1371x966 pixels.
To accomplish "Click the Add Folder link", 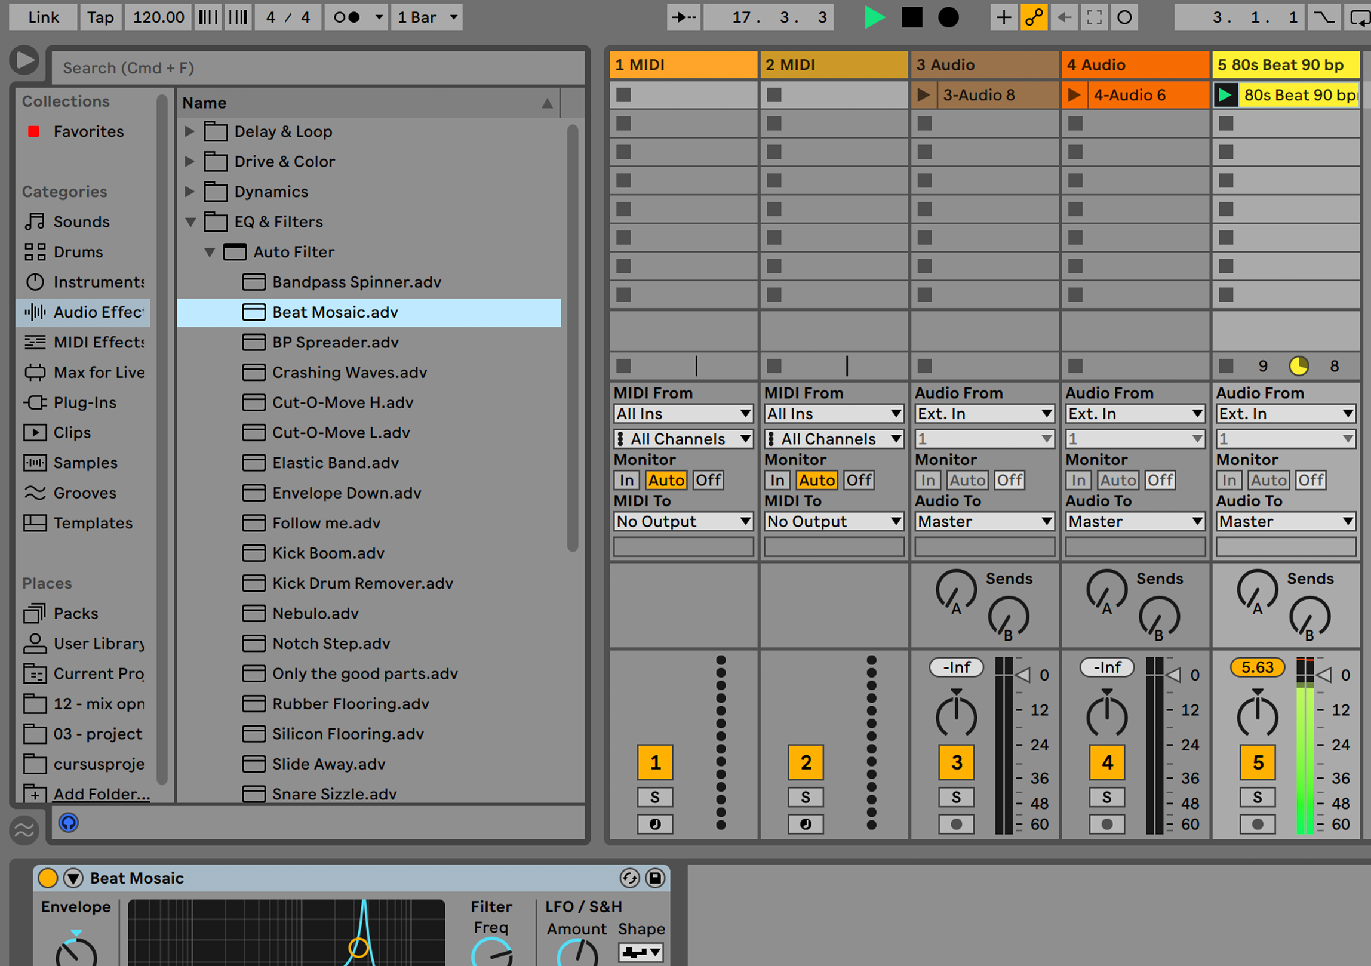I will [x=102, y=794].
